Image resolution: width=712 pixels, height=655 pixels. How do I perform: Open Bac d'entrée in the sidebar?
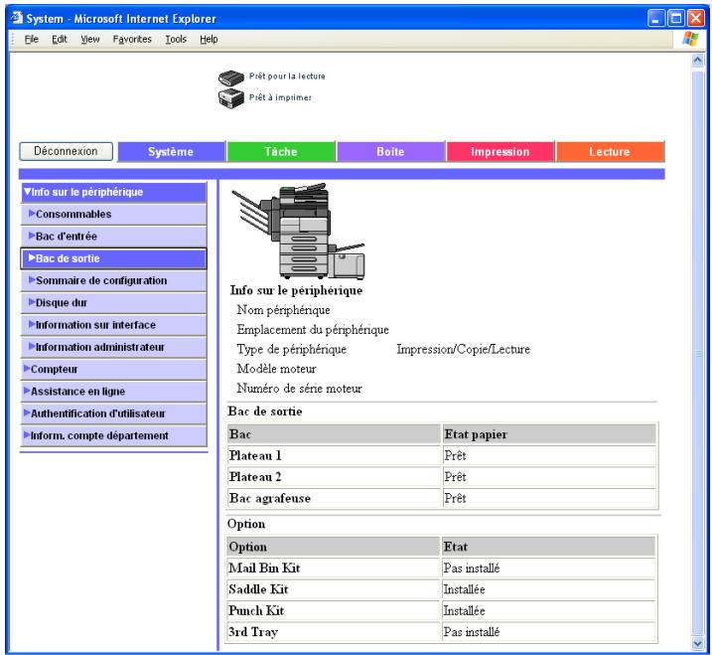tap(113, 237)
